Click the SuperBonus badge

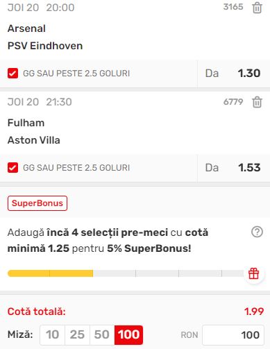tap(37, 203)
